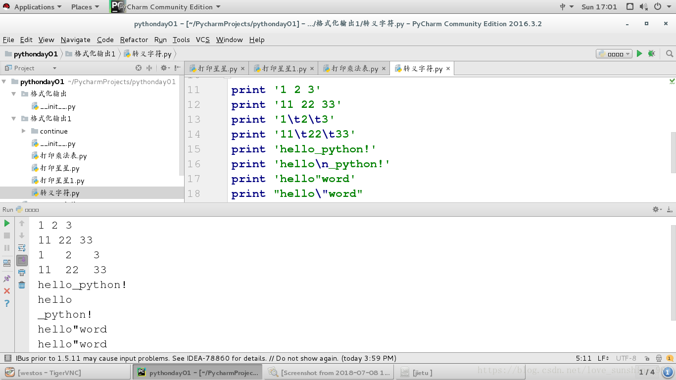Open the Places menu
This screenshot has width=676, height=380.
(x=85, y=7)
